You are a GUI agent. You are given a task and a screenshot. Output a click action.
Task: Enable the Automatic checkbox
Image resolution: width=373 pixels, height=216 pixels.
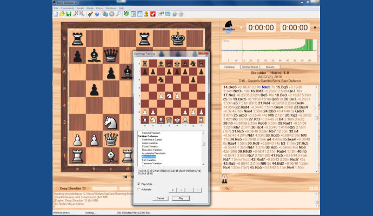click(x=138, y=190)
